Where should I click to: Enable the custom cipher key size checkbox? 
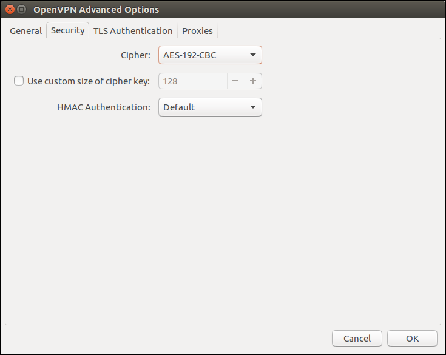19,81
